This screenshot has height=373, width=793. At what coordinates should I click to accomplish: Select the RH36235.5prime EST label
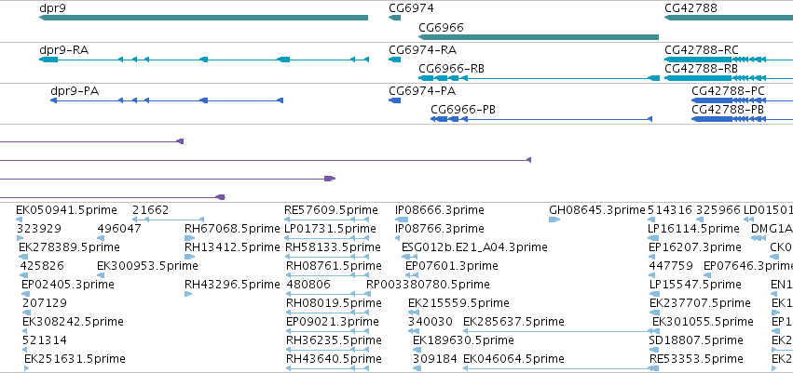click(x=334, y=340)
